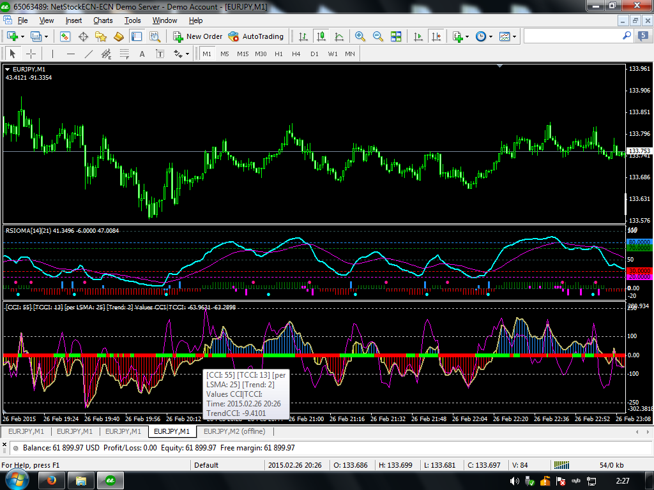This screenshot has height=490, width=654.
Task: Expand the Templates dropdown
Action: 508,36
